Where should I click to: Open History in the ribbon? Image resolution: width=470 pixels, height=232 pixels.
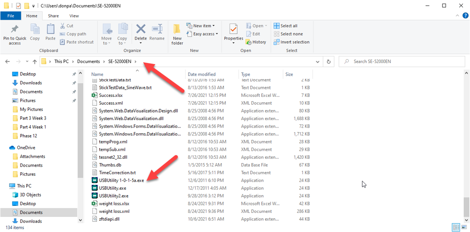[256, 42]
